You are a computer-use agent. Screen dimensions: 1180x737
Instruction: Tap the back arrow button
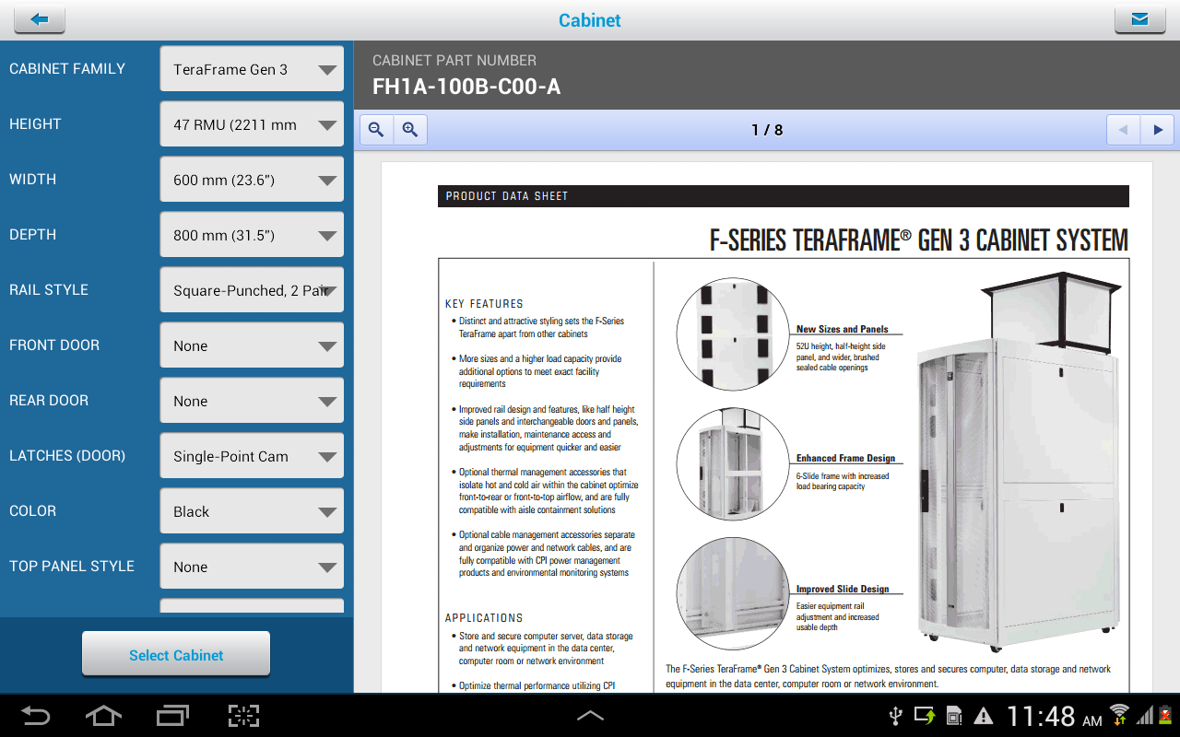(39, 19)
